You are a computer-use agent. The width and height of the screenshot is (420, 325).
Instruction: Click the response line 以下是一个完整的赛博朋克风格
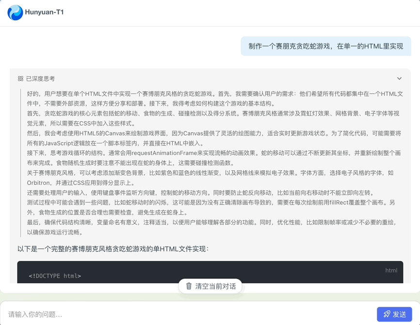click(x=113, y=249)
